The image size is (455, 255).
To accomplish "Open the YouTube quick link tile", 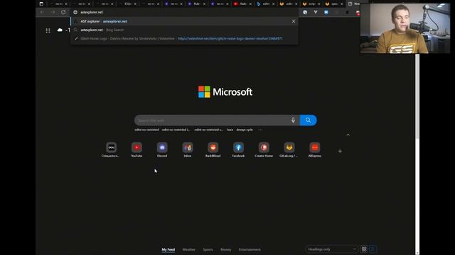I will click(136, 149).
